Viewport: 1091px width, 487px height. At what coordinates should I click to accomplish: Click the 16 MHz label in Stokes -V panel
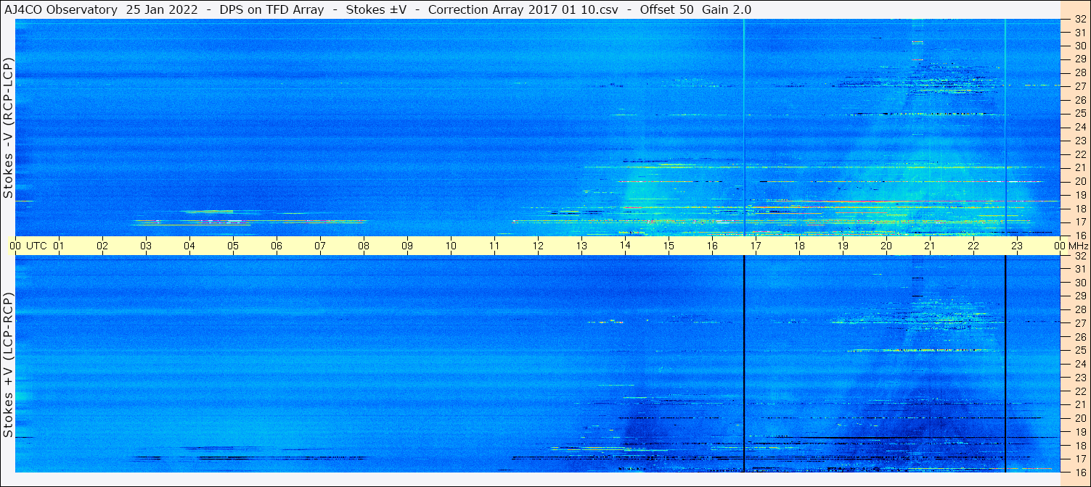click(1080, 236)
